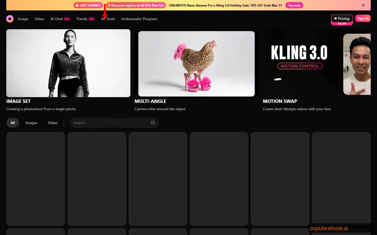Switch to the Images filter tab
This screenshot has height=235, width=377.
[x=31, y=123]
